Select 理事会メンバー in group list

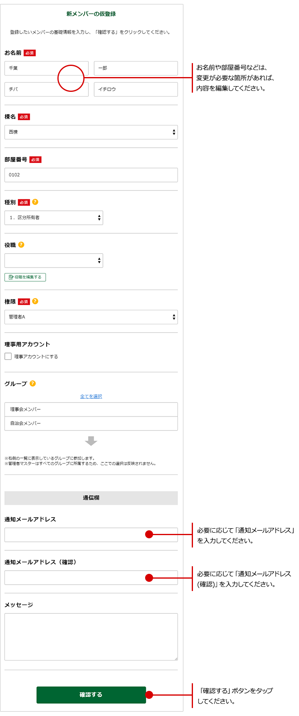coord(91,409)
